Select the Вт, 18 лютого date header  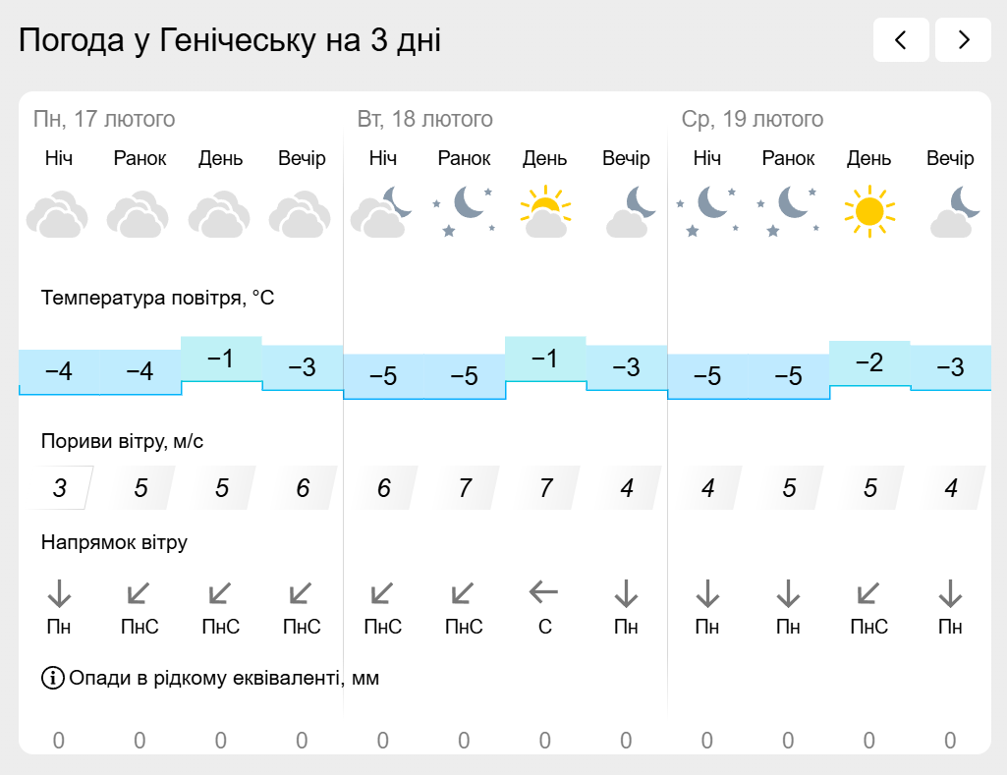425,119
